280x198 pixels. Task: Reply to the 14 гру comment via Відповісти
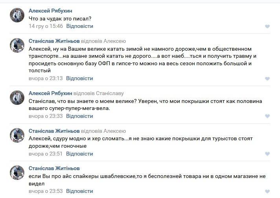(79, 26)
